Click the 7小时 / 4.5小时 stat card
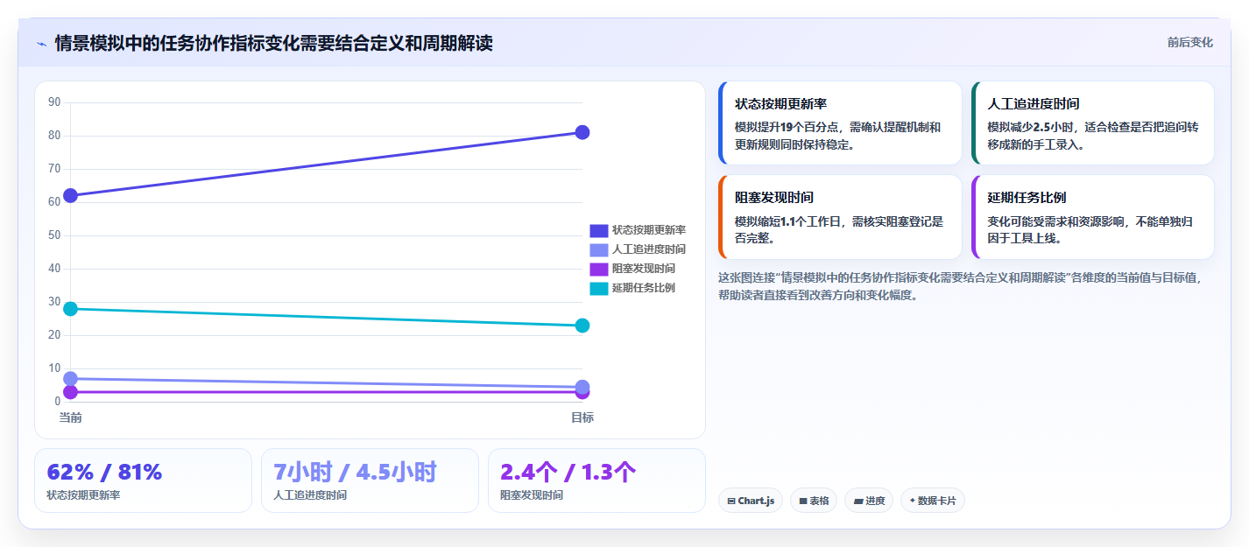Viewport: 1249px width, 547px height. coord(370,480)
